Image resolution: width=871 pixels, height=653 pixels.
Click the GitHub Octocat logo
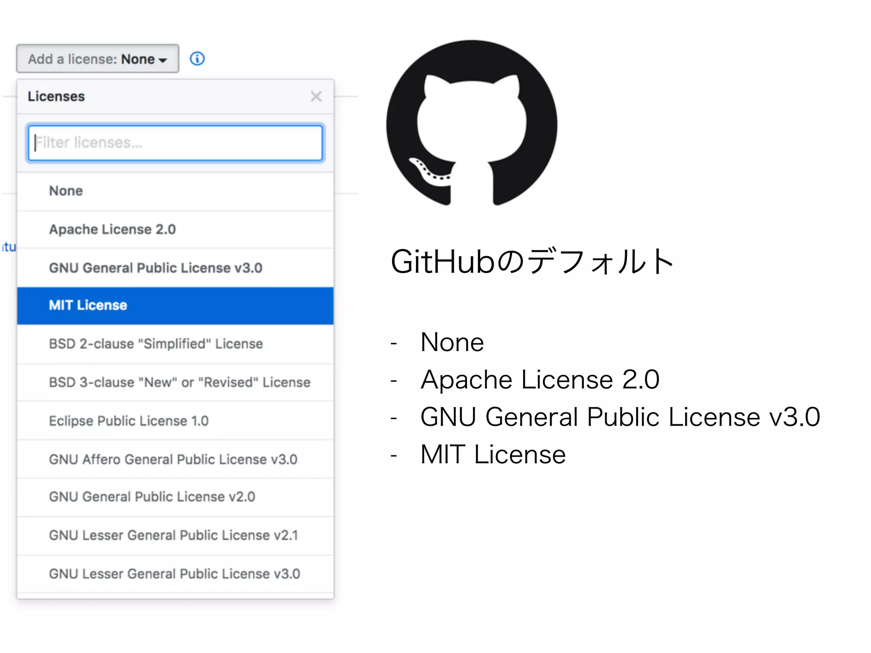pos(472,123)
